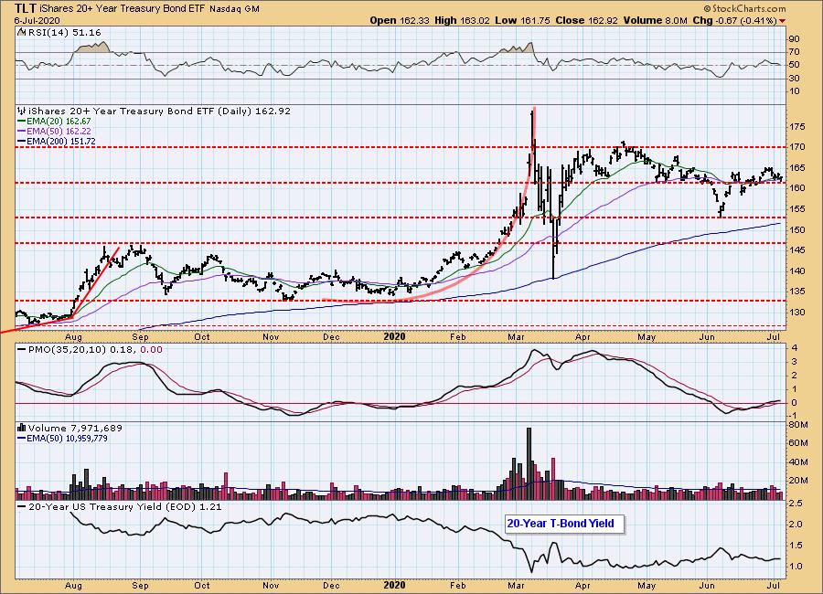Click the blue Volume EMA(50) legend line
The image size is (823, 594).
click(x=22, y=438)
